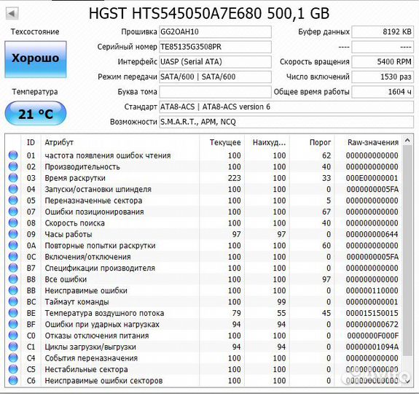
Task: Select the Режим передачи SATA/600 field
Action: tap(216, 77)
